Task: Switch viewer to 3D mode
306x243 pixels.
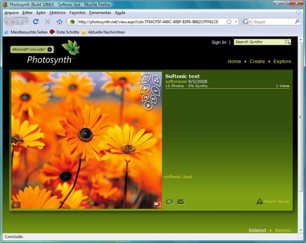Action: [x=145, y=78]
